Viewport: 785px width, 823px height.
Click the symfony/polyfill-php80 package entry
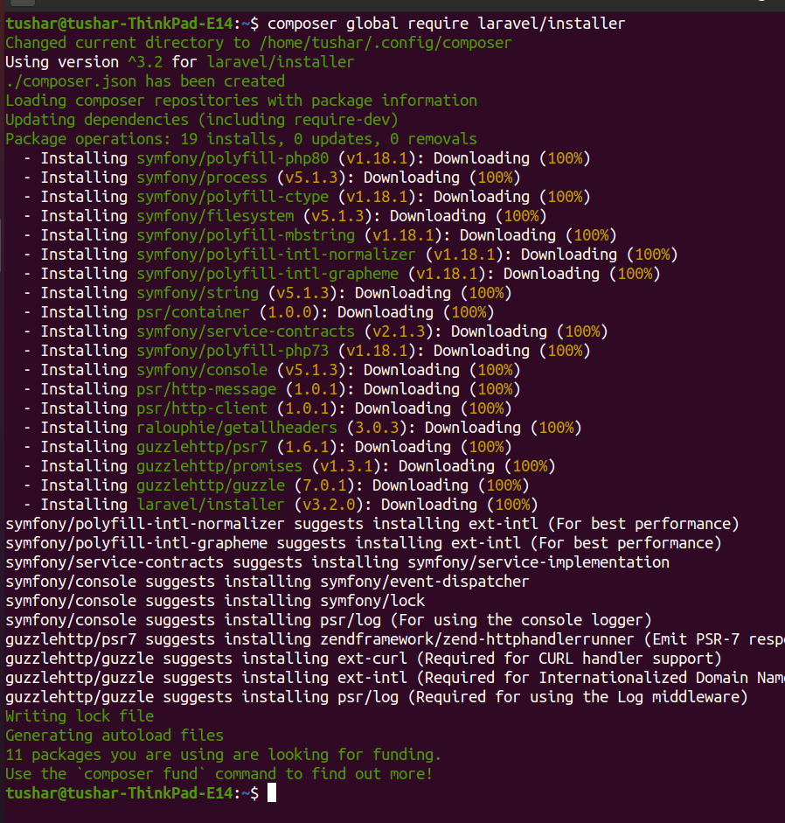tap(232, 157)
